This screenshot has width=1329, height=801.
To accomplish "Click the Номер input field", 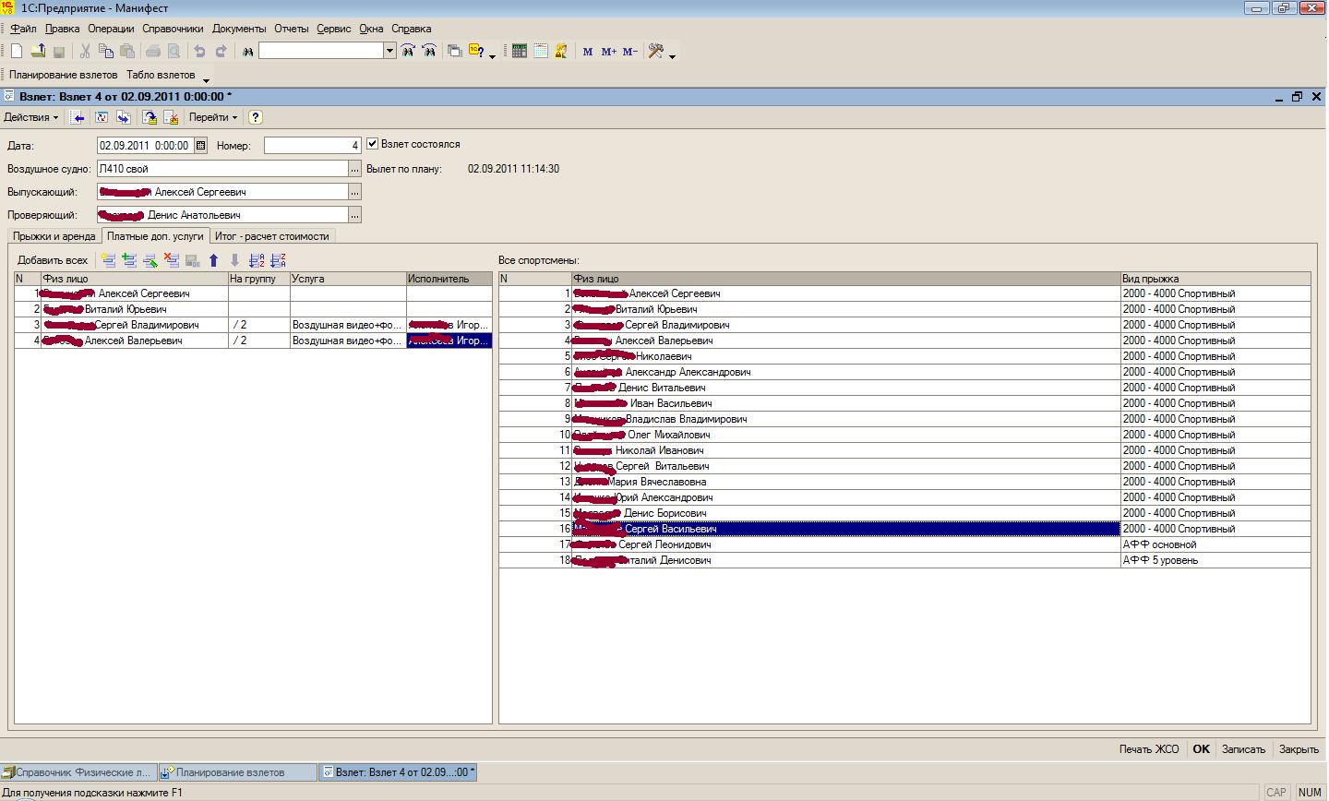I will click(x=313, y=146).
